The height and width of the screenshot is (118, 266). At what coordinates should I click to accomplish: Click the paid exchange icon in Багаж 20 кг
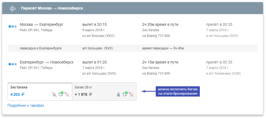click(x=125, y=94)
